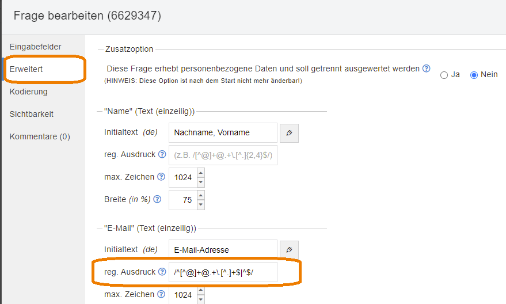The height and width of the screenshot is (304, 506).
Task: Decrease Breite percentage with down arrow
Action: [x=200, y=204]
